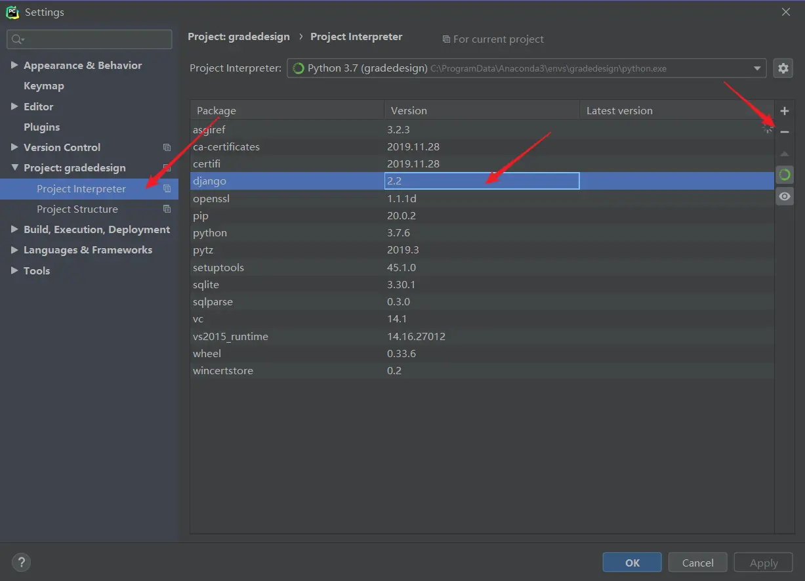
Task: Select the setuptools package row
Action: point(482,267)
